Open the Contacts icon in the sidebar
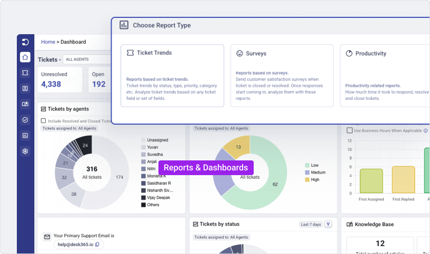Screen dimensions: 430x254 point(25,88)
